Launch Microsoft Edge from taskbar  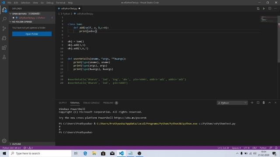tap(85, 153)
